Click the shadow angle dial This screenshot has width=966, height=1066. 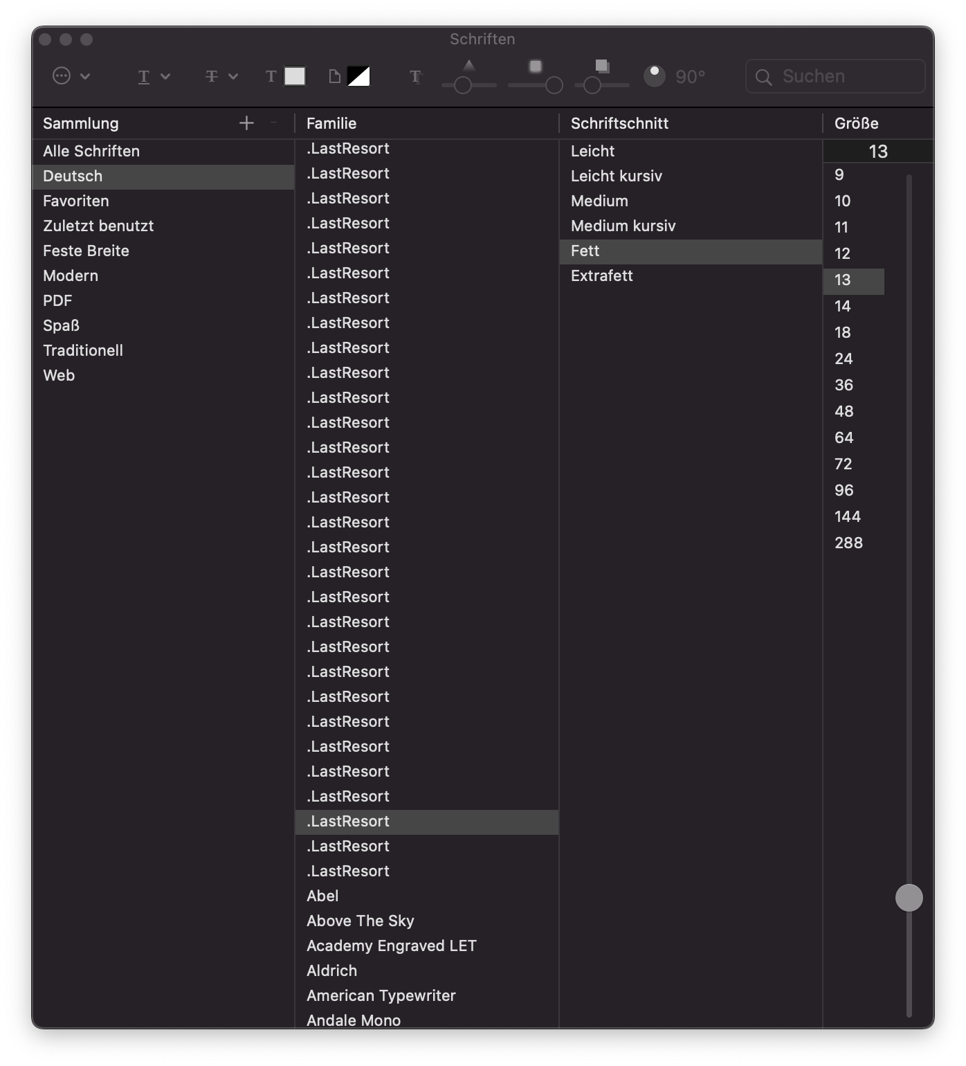point(654,76)
